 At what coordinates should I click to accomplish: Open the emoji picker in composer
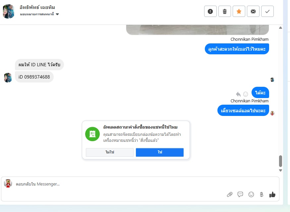[251, 194]
